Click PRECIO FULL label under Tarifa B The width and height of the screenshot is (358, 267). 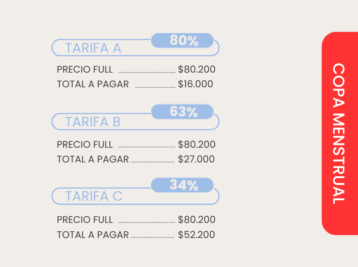coord(85,145)
